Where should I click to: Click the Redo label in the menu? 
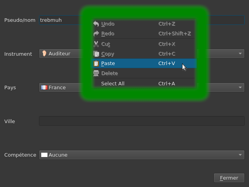pos(108,34)
